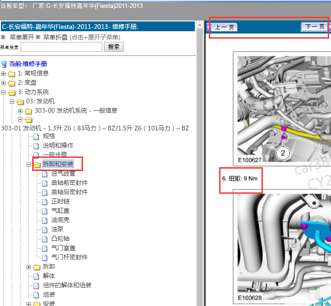Open the 303-01 发动机 1.3升 Z6 section

coord(95,128)
